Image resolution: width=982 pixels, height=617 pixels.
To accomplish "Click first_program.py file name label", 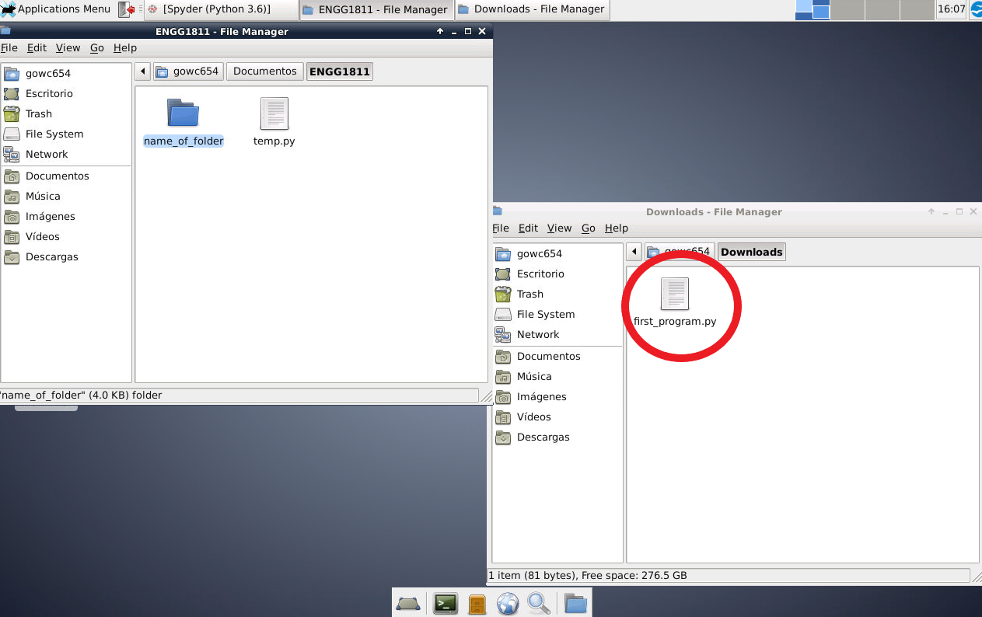I will pos(675,321).
